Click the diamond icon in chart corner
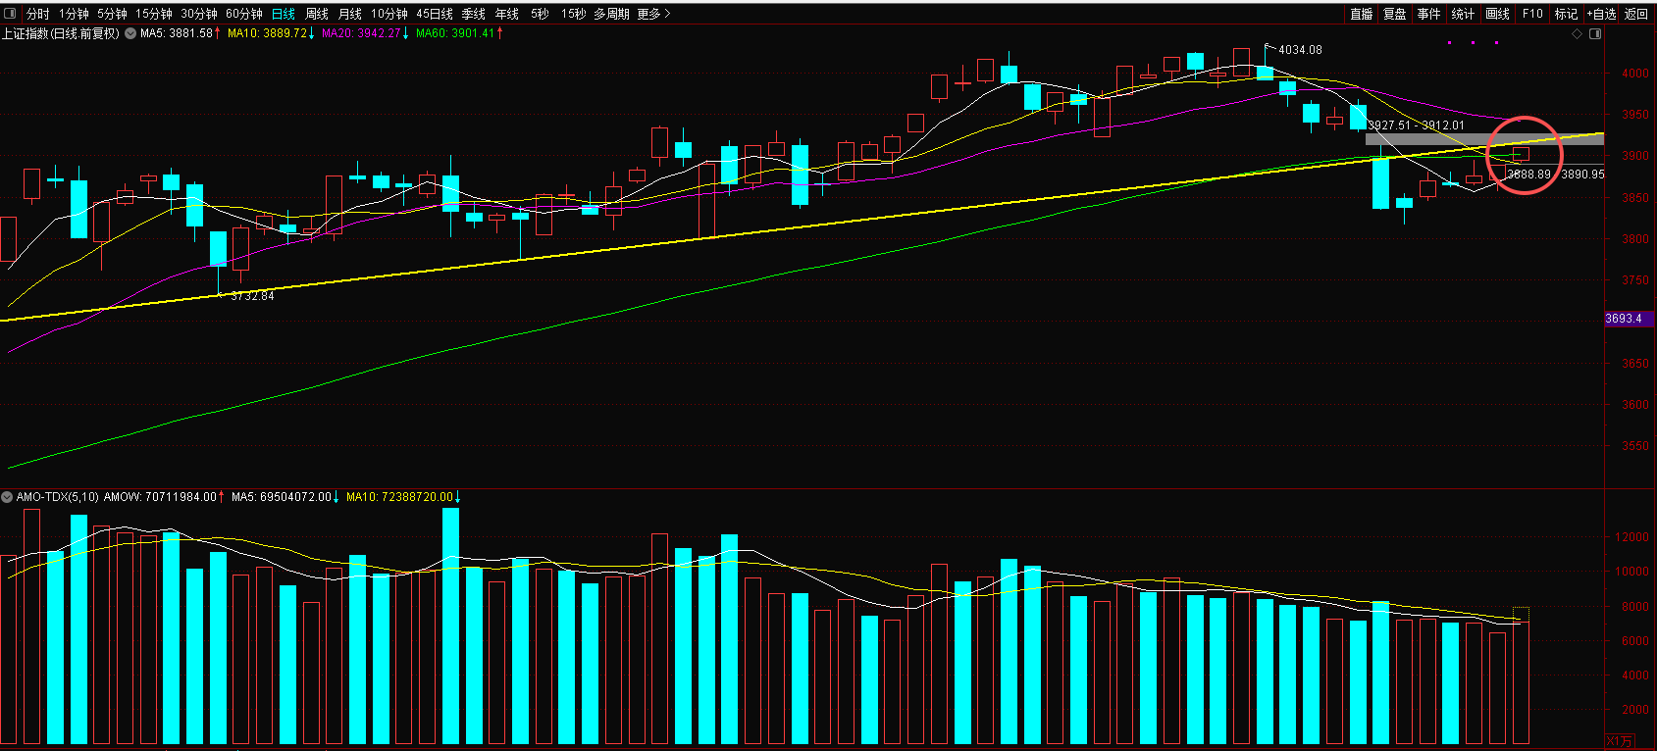 click(x=1578, y=33)
